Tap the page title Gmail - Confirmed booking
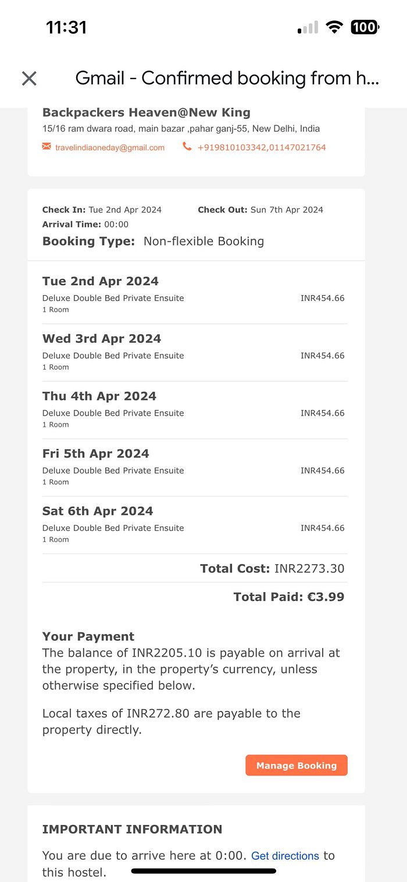 (227, 79)
